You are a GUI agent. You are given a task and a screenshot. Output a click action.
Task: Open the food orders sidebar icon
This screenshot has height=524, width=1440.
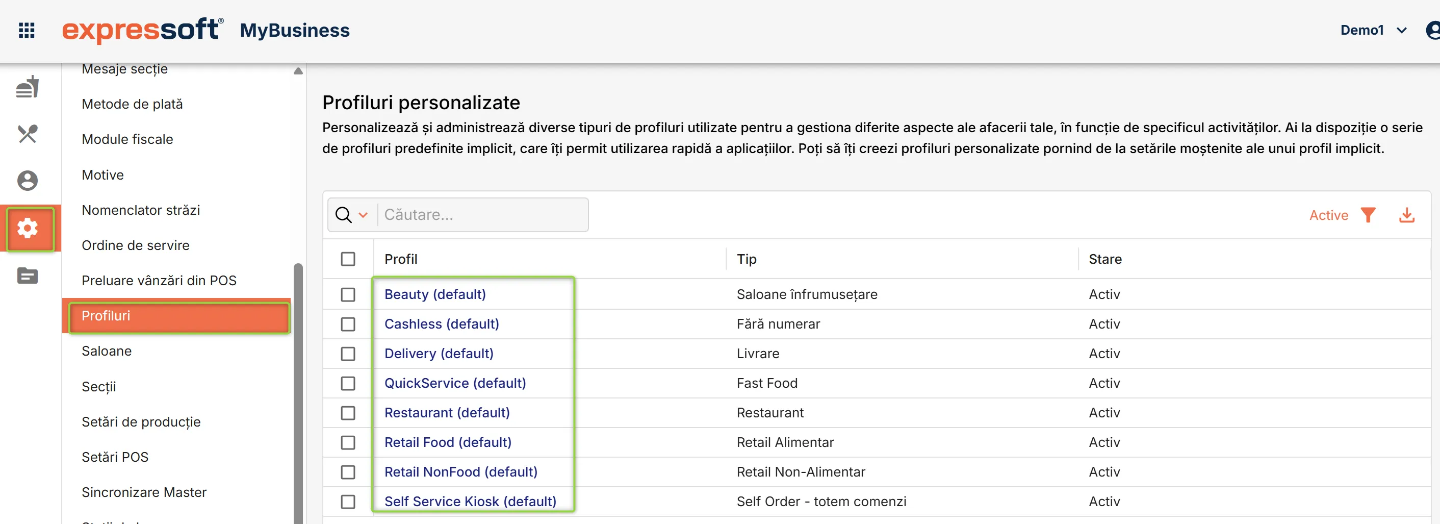pos(28,87)
